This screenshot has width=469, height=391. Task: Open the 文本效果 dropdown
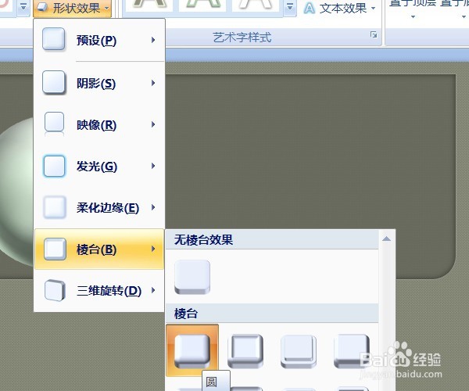(340, 9)
